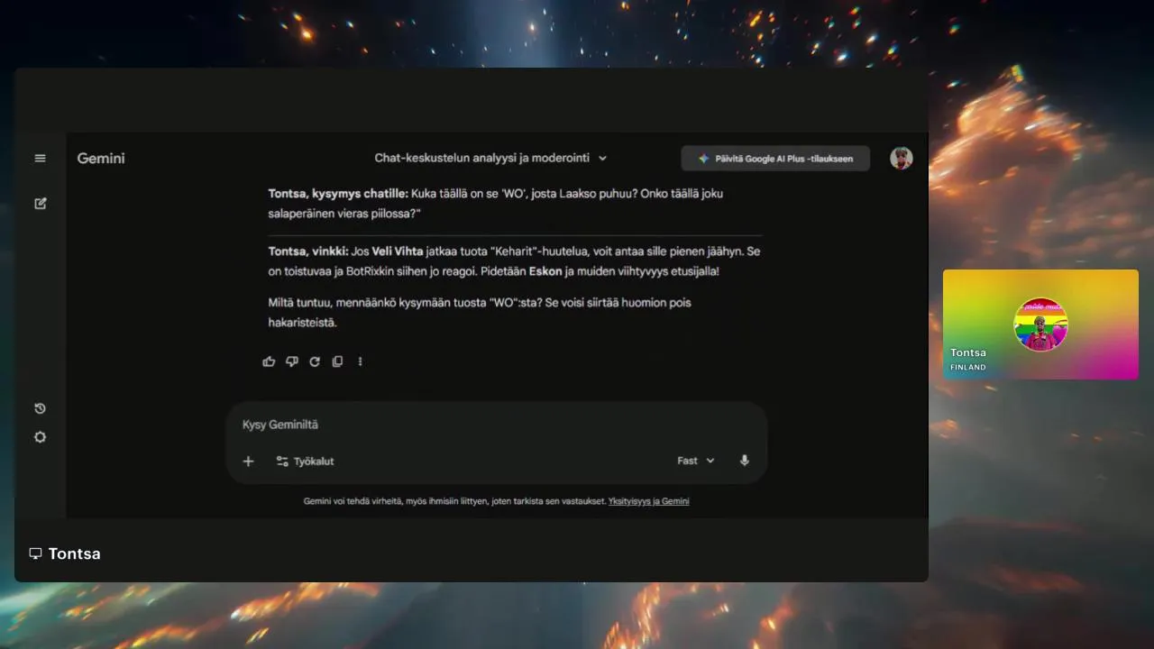
Task: Open the settings gear in the sidebar
Action: (x=40, y=437)
